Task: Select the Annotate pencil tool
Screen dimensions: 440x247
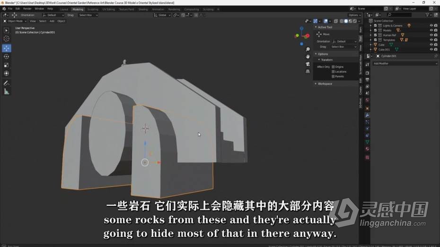Action: click(7, 83)
